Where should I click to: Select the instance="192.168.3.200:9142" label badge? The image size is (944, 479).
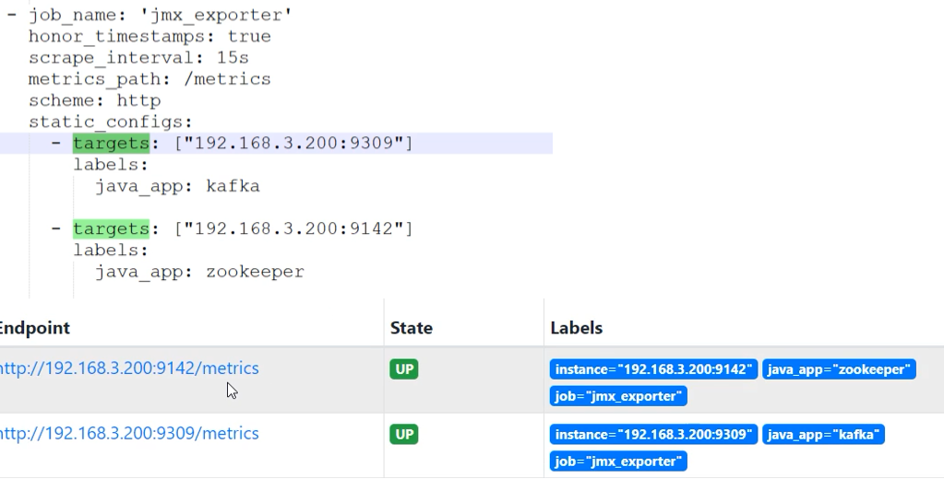point(653,369)
